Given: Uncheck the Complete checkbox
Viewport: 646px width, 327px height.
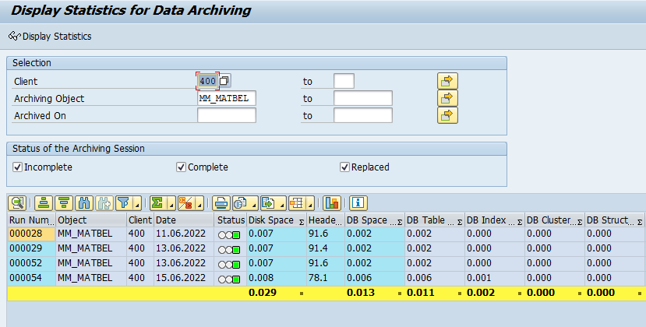Looking at the screenshot, I should 181,167.
